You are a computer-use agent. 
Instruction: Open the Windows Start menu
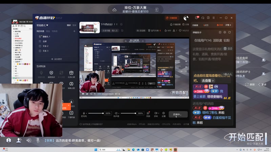point(96,150)
